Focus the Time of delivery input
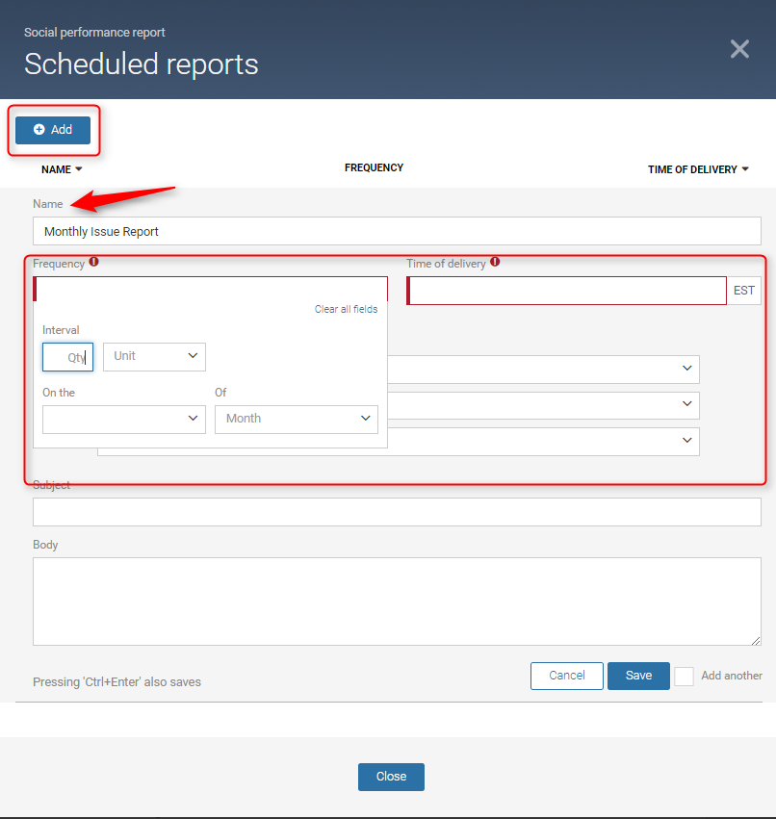Screen dimensions: 776x819 [566, 291]
